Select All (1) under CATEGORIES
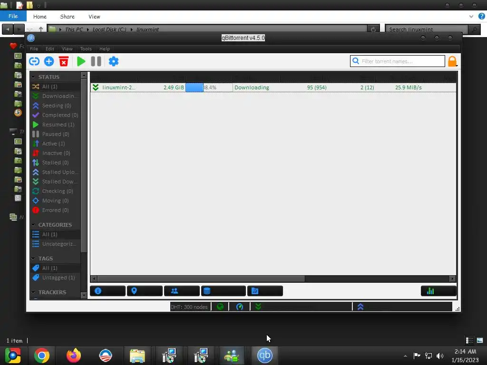The width and height of the screenshot is (487, 365). pos(55,234)
